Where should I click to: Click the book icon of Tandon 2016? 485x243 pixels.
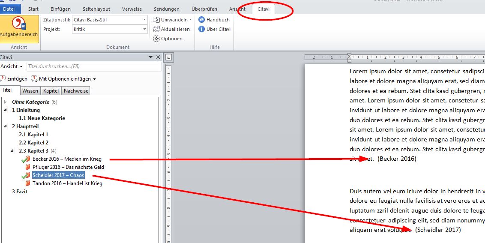(28, 183)
